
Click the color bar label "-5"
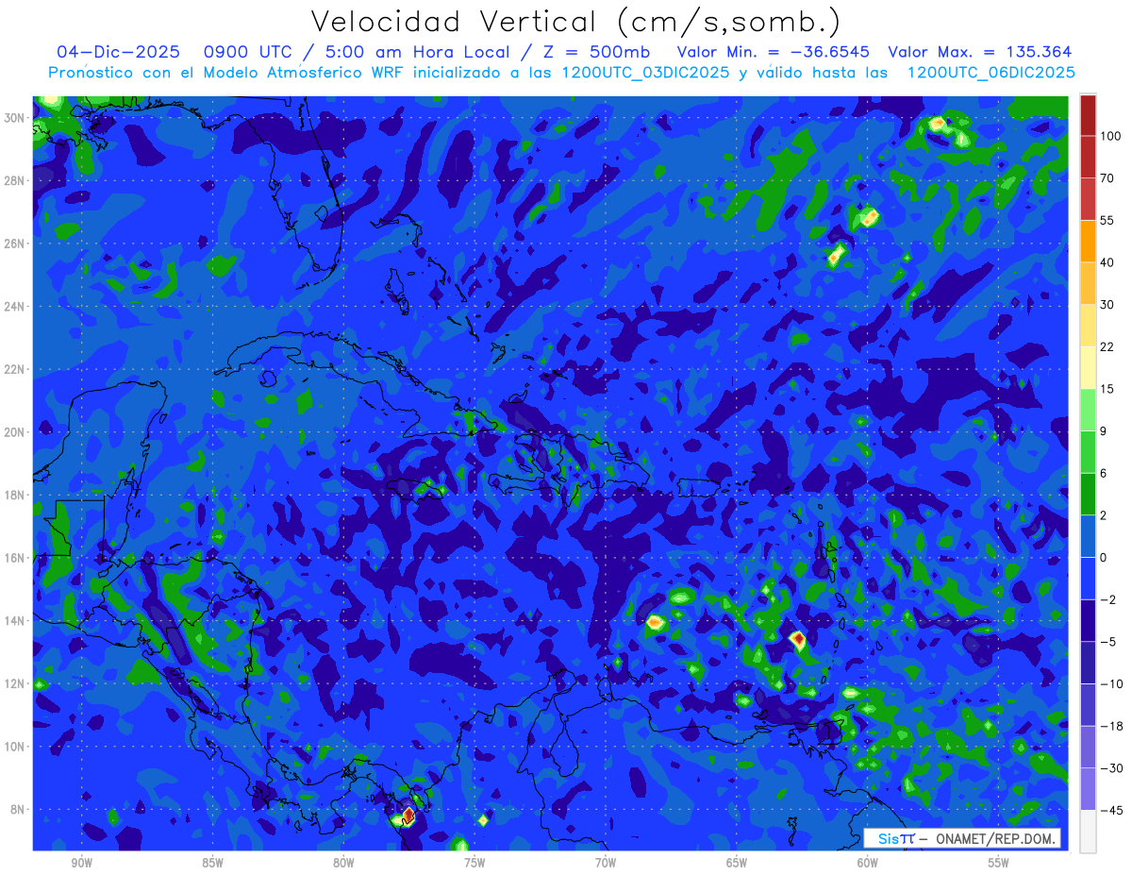point(1107,641)
